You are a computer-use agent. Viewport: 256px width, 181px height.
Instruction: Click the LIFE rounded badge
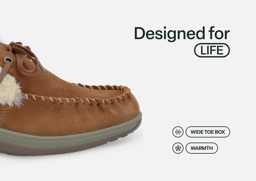point(212,50)
